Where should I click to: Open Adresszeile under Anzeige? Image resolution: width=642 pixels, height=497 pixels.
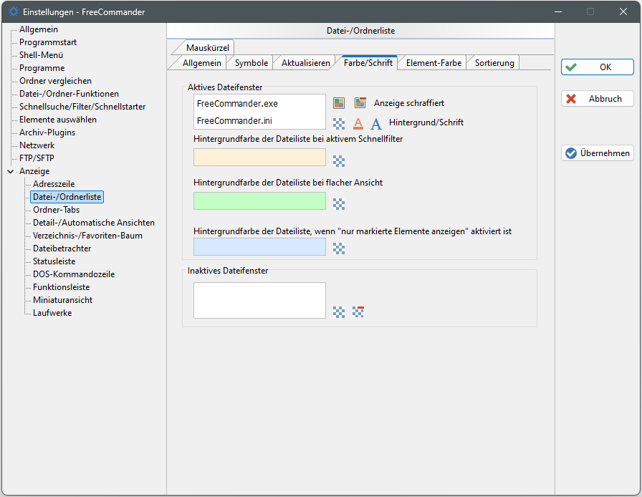pyautogui.click(x=54, y=184)
